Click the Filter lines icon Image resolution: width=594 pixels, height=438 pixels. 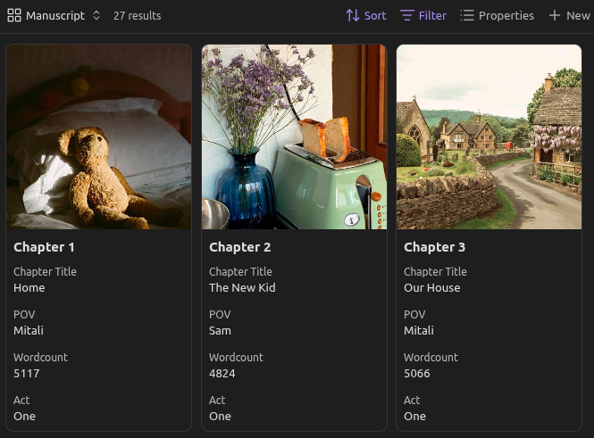click(407, 15)
